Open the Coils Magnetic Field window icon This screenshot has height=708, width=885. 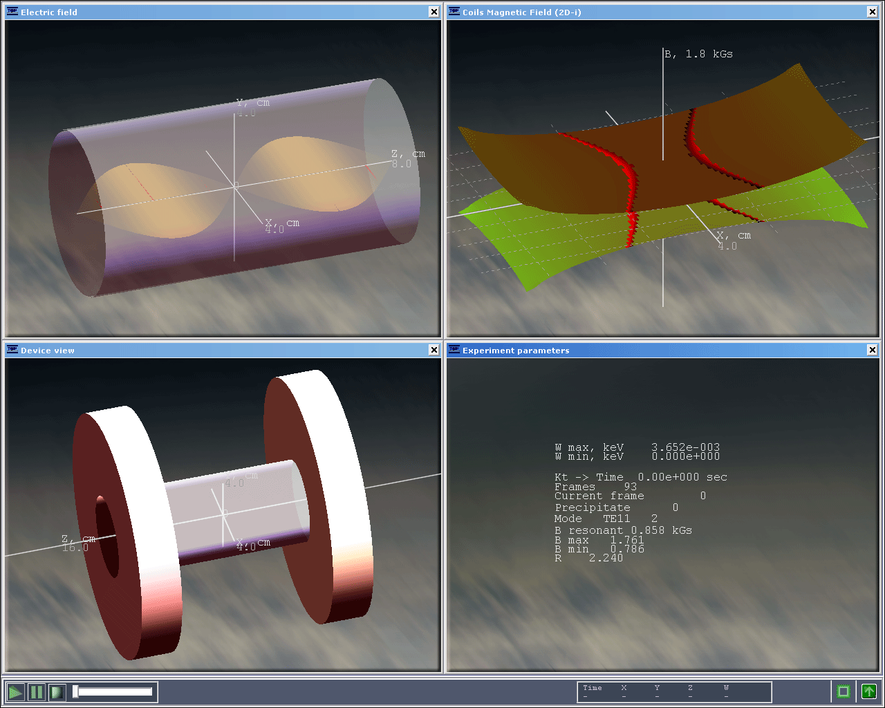454,12
